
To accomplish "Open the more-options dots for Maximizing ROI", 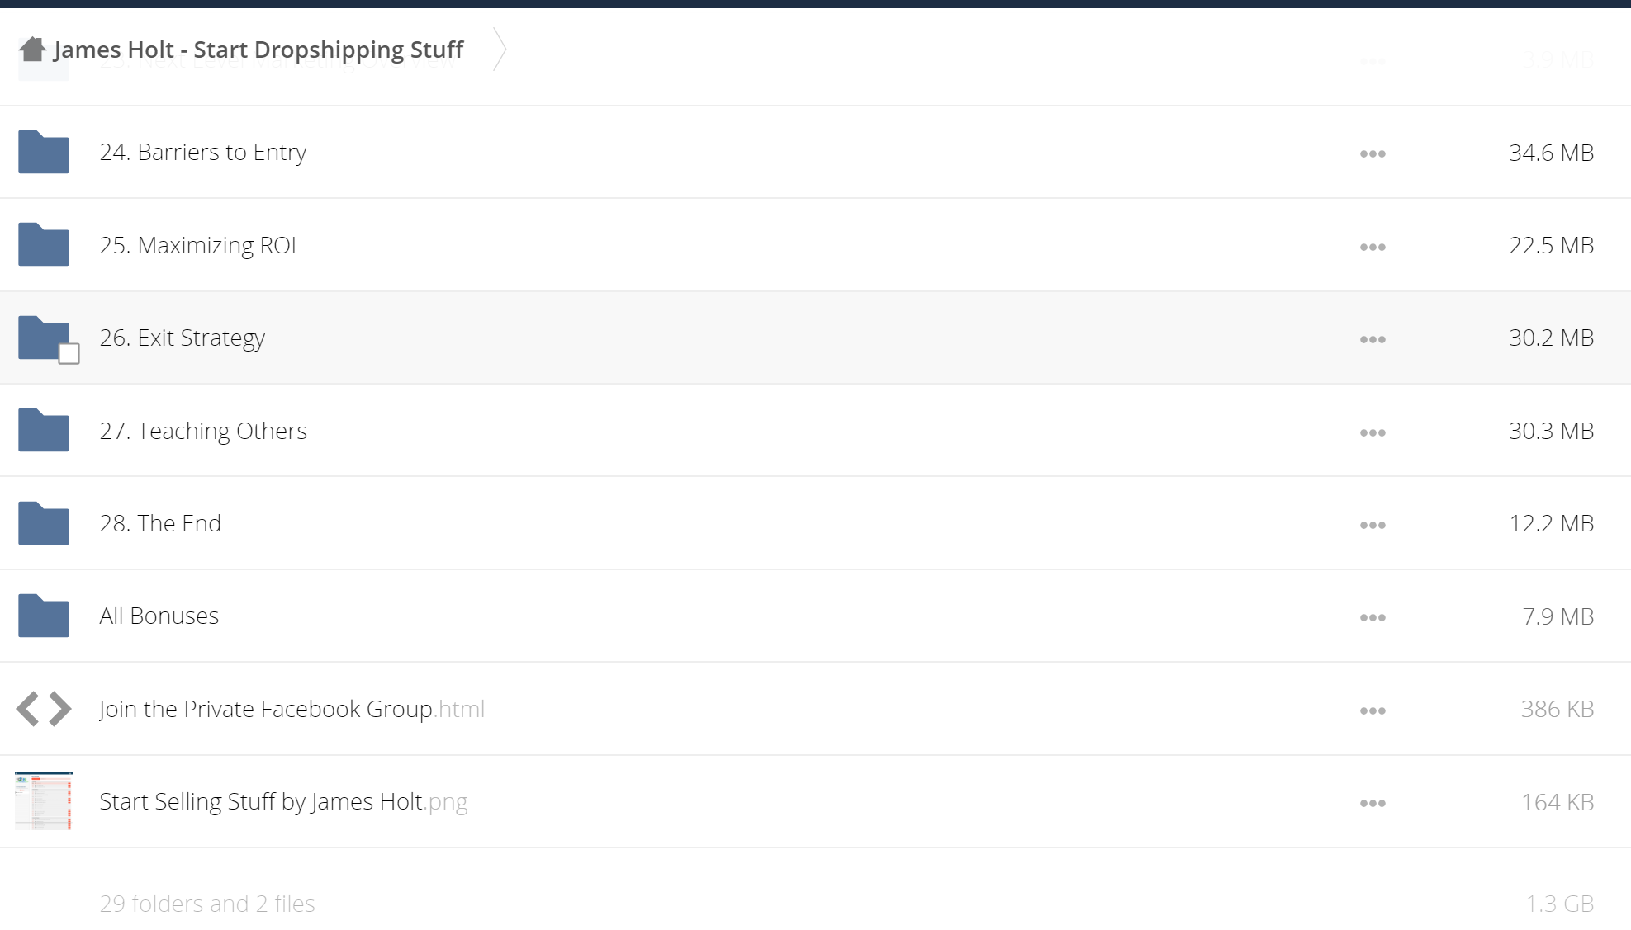I will (x=1373, y=247).
